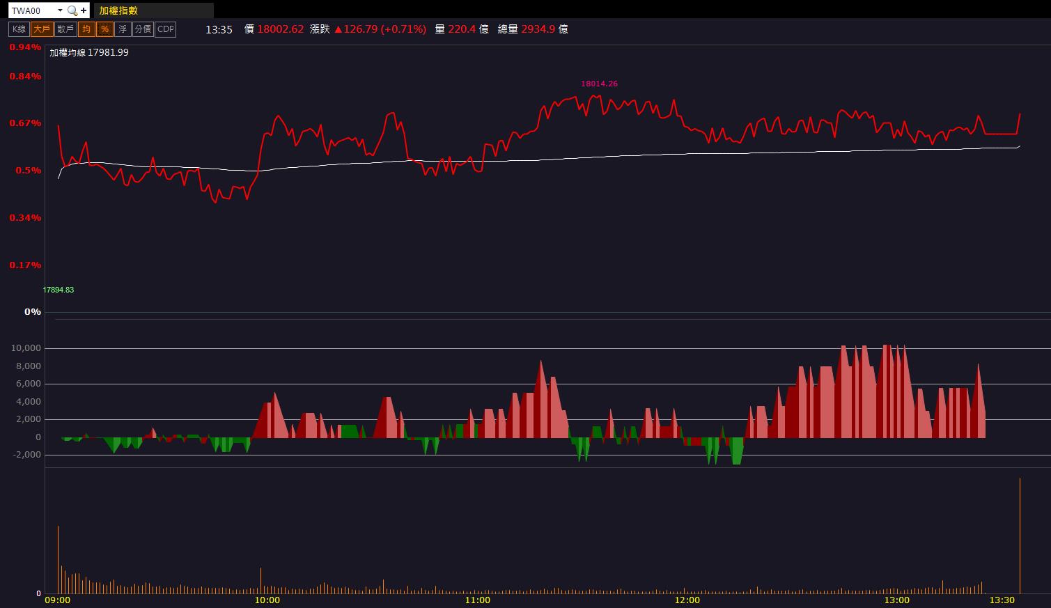Toggle the 大戶 indicator button
Screen dimensions: 1051x608
click(42, 29)
